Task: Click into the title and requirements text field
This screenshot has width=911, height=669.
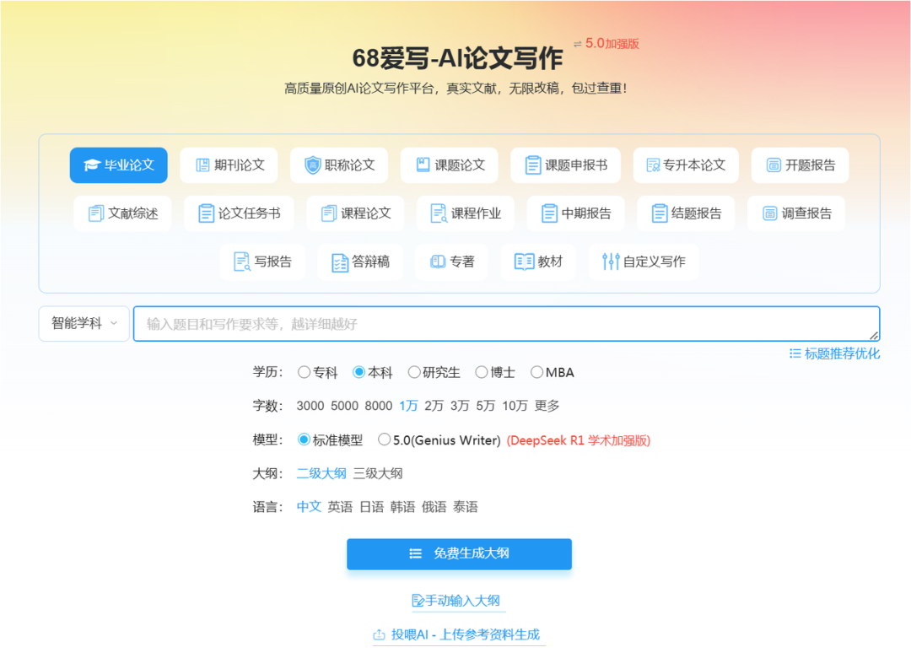Action: tap(506, 324)
